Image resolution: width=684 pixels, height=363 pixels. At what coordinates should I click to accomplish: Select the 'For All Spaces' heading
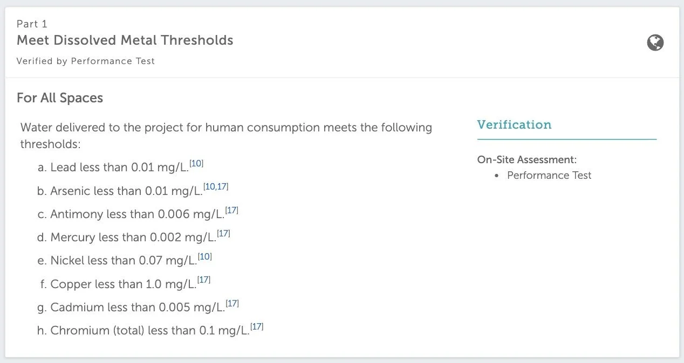coord(60,98)
